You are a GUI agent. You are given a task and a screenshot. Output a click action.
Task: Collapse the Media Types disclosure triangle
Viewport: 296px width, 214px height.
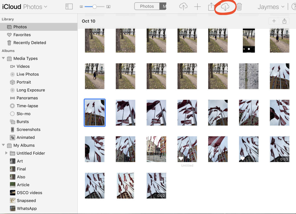3,58
